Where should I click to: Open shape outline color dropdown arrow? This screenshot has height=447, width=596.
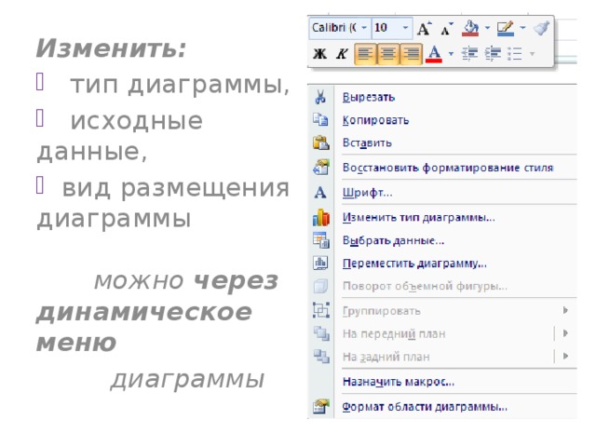click(x=522, y=28)
